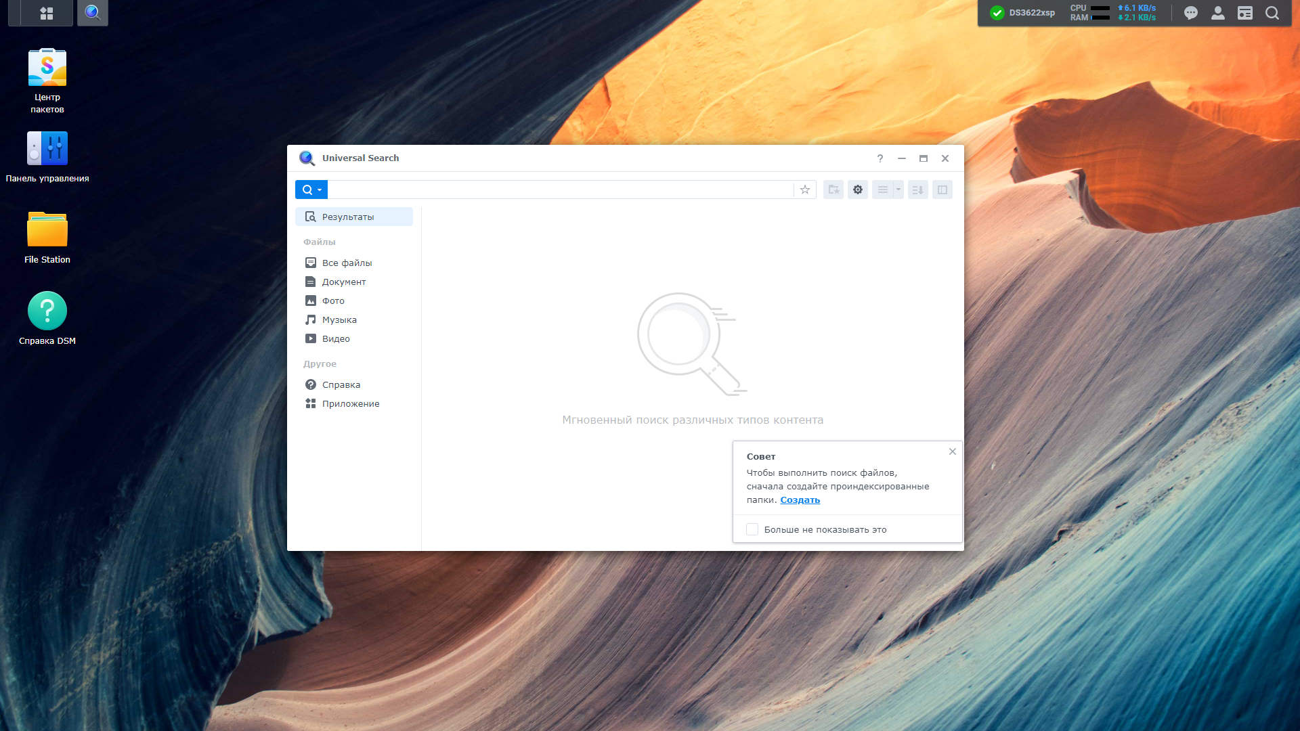Screen dimensions: 1300x731
Task: Select Фото category
Action: (354, 301)
